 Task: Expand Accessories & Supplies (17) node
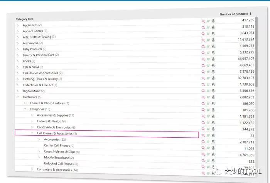(32, 115)
